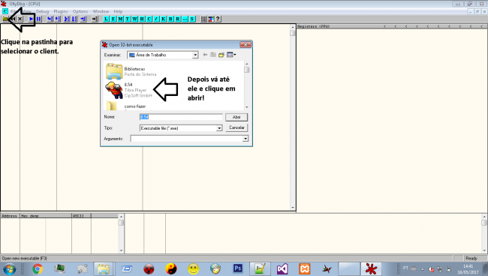Image resolution: width=488 pixels, height=276 pixels.
Task: Click Execute till return toolbar icon
Action: [x=83, y=19]
